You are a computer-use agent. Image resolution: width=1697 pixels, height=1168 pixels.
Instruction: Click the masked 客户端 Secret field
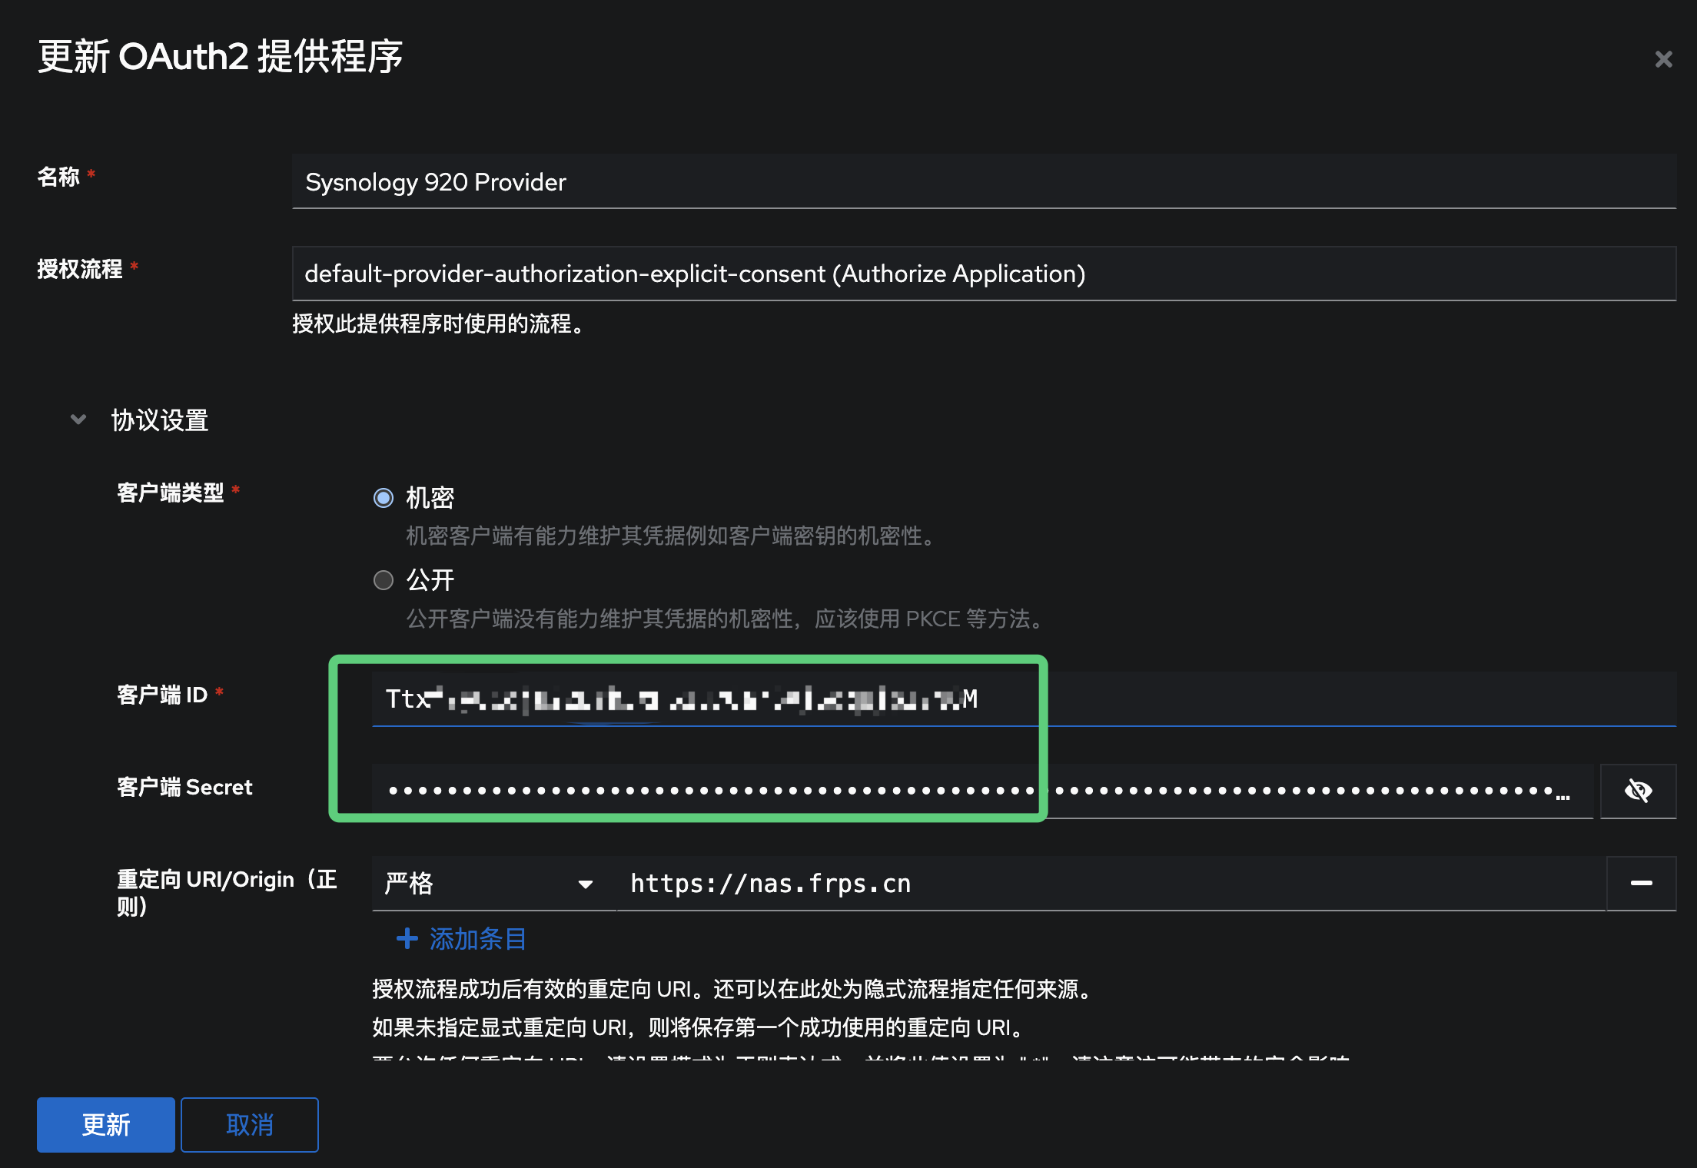(845, 791)
